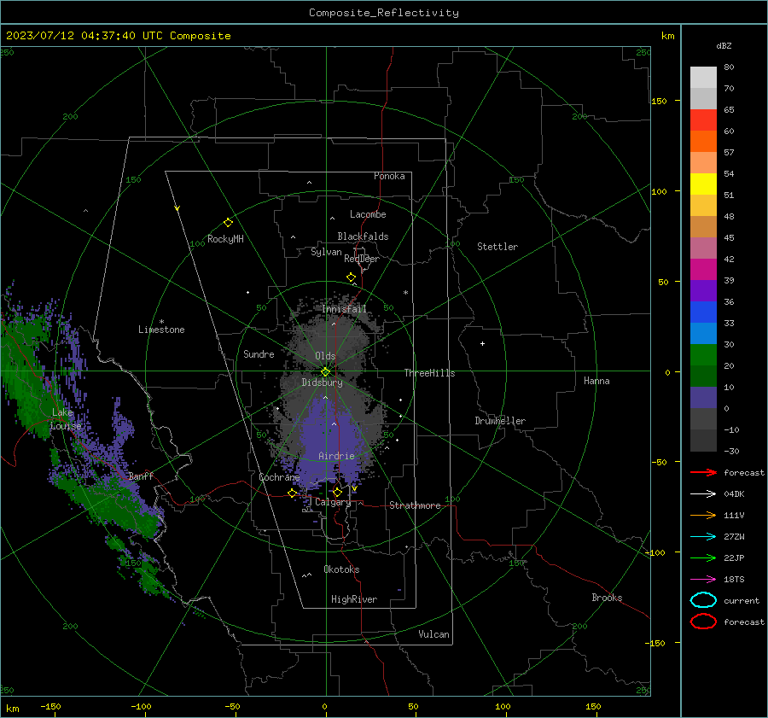The image size is (768, 718).
Task: Click the cyan current ellipse icon
Action: click(703, 600)
